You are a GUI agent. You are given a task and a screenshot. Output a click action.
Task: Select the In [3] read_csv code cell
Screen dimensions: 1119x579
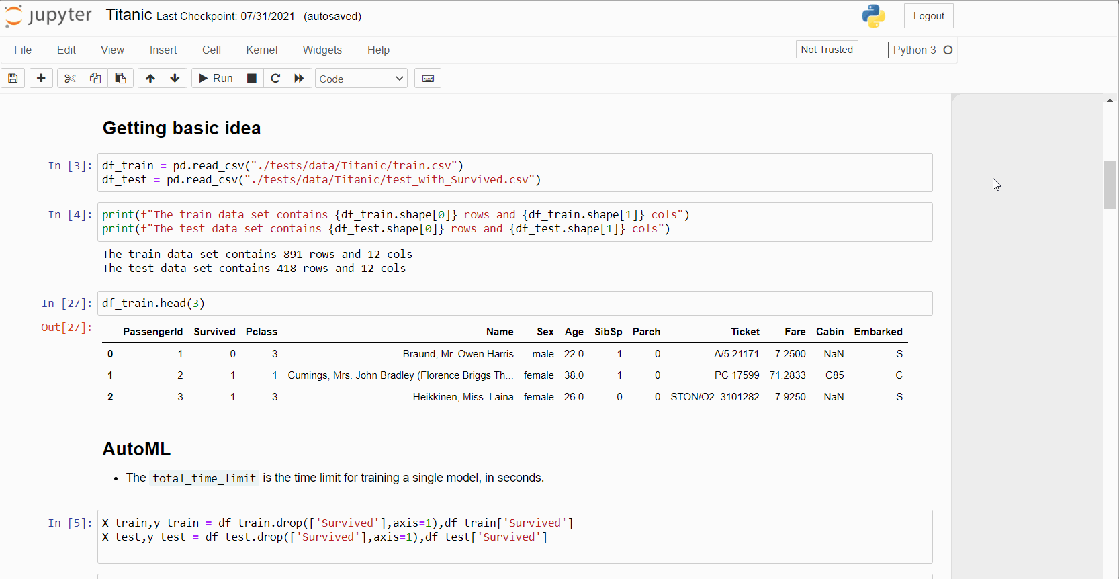click(514, 173)
